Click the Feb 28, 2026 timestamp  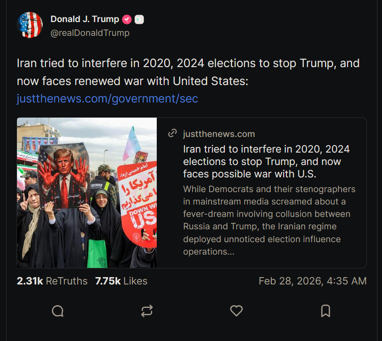click(x=313, y=281)
